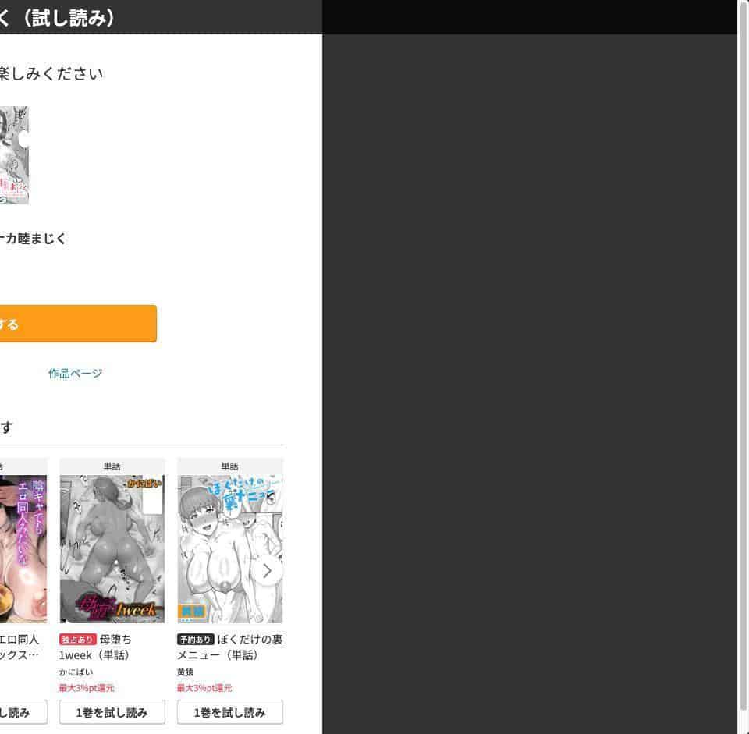
Task: Click the partially visible し読み button at left
Action: pyautogui.click(x=23, y=712)
